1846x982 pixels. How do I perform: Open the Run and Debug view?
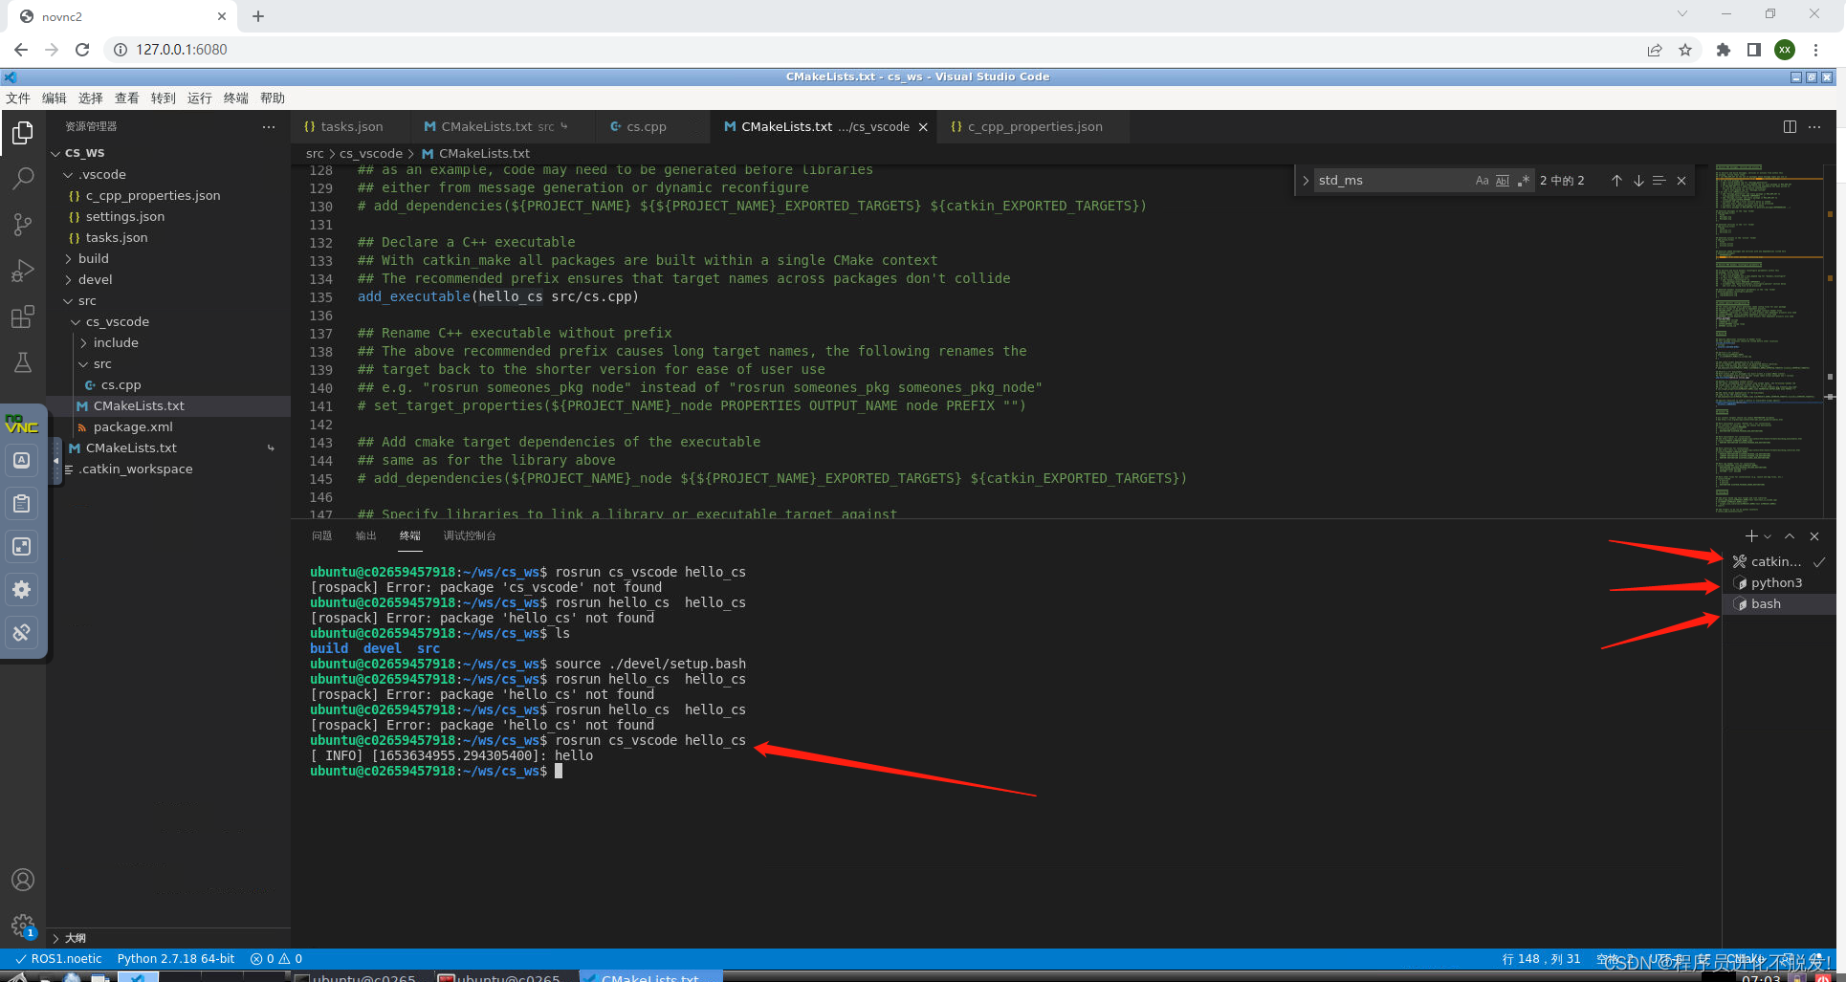23,271
